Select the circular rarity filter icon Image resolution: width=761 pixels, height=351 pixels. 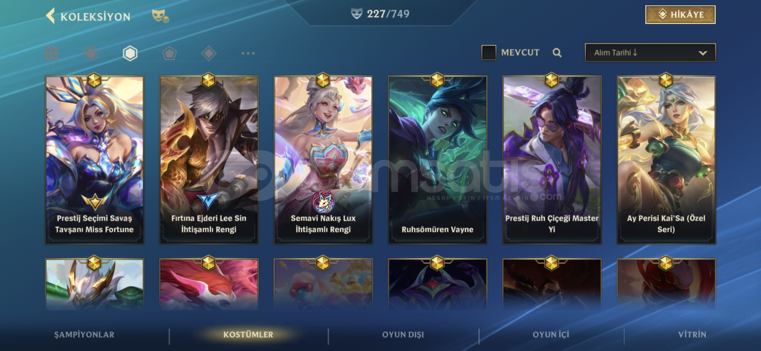click(x=91, y=53)
